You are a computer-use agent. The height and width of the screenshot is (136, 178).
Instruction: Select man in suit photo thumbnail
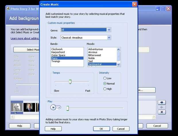29,107
